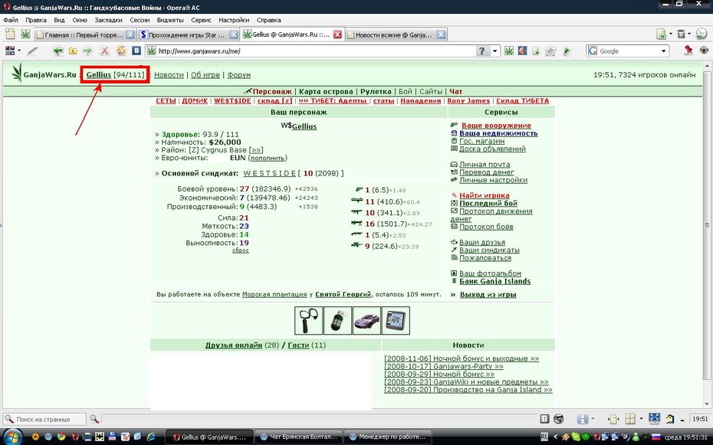Switch to the 'Новости всякие @ Ganja' tab
The height and width of the screenshot is (445, 713).
pos(395,34)
